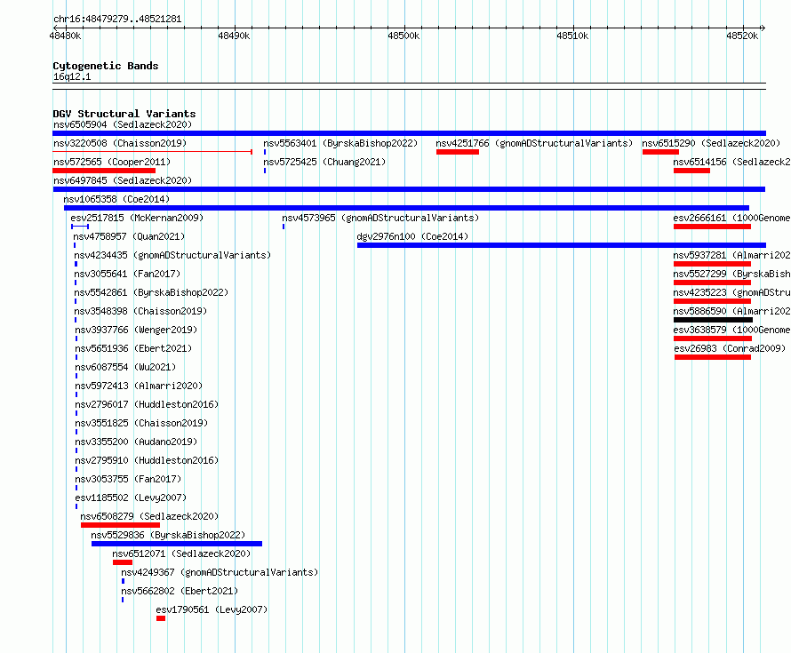Select nsv6087554 (Wu2021) label
791x653 pixels.
(125, 367)
